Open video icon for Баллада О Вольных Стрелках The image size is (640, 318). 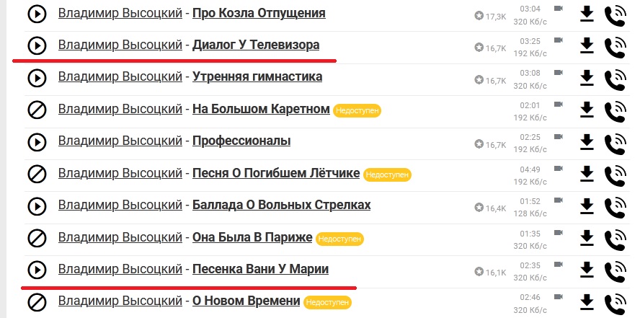click(x=558, y=200)
